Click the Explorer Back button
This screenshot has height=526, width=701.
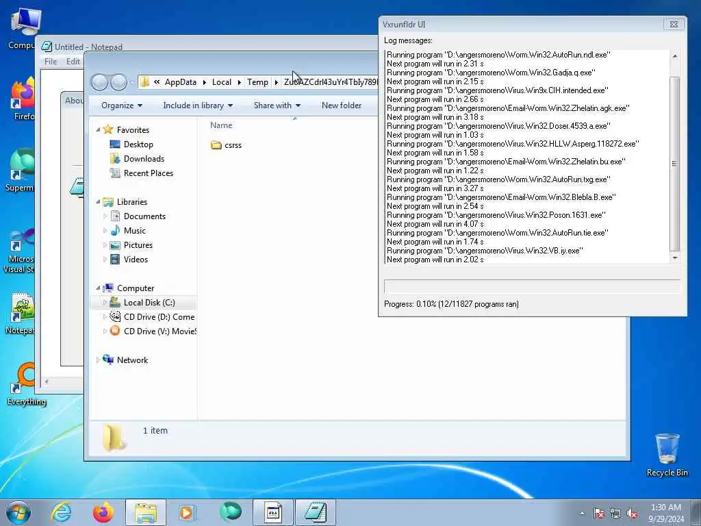point(99,82)
